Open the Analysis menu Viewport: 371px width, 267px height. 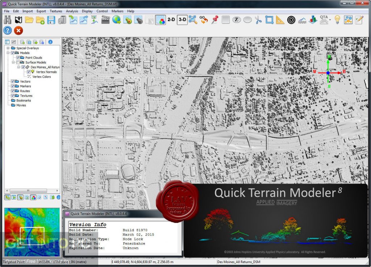point(72,11)
